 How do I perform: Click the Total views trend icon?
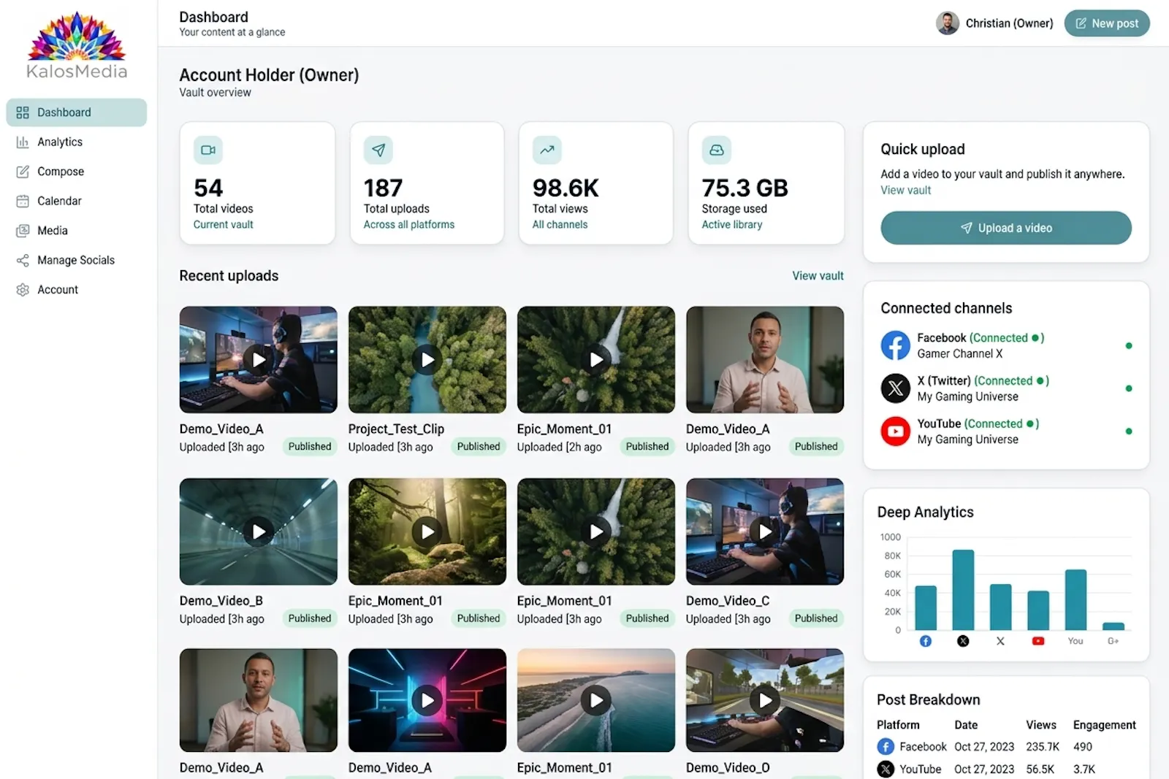tap(547, 150)
